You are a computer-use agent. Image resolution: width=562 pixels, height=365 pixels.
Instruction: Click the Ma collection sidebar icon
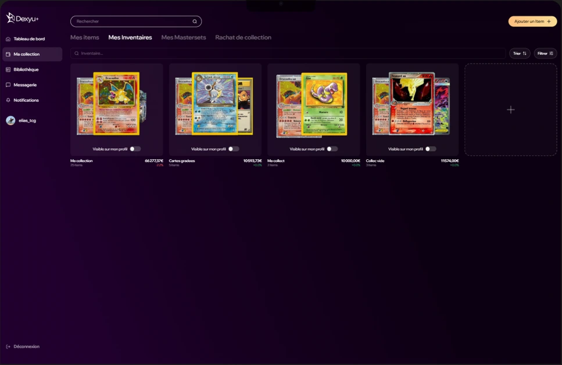click(x=8, y=55)
